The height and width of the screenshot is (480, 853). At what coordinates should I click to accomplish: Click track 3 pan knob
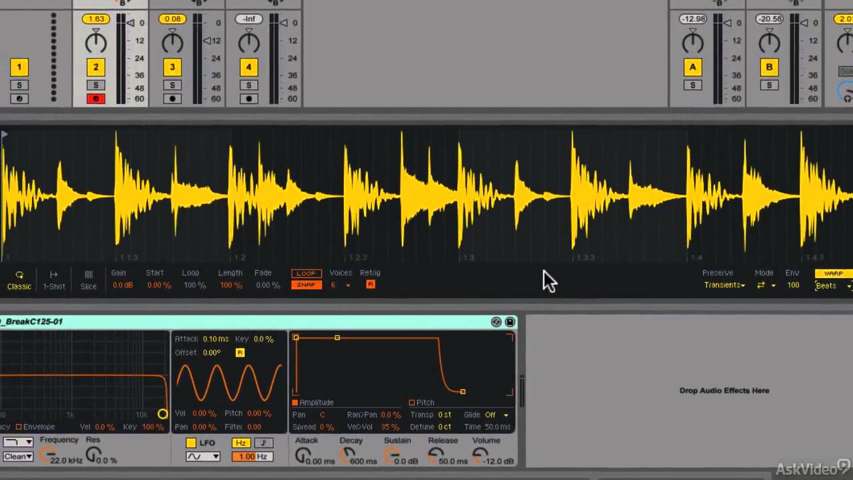click(172, 43)
